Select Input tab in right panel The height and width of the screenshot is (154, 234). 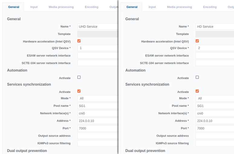pyautogui.click(x=152, y=7)
